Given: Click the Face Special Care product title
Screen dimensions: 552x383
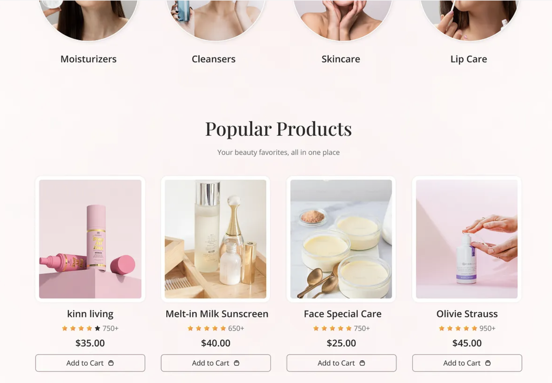Looking at the screenshot, I should pos(342,314).
